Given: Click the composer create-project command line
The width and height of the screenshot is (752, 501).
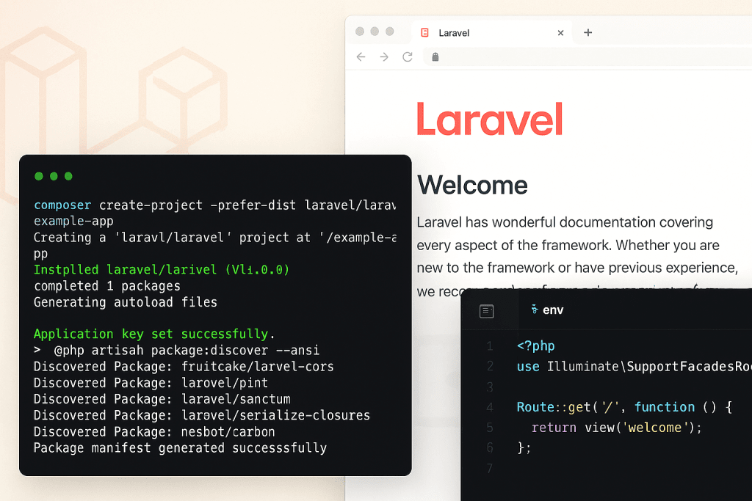Looking at the screenshot, I should [x=215, y=205].
